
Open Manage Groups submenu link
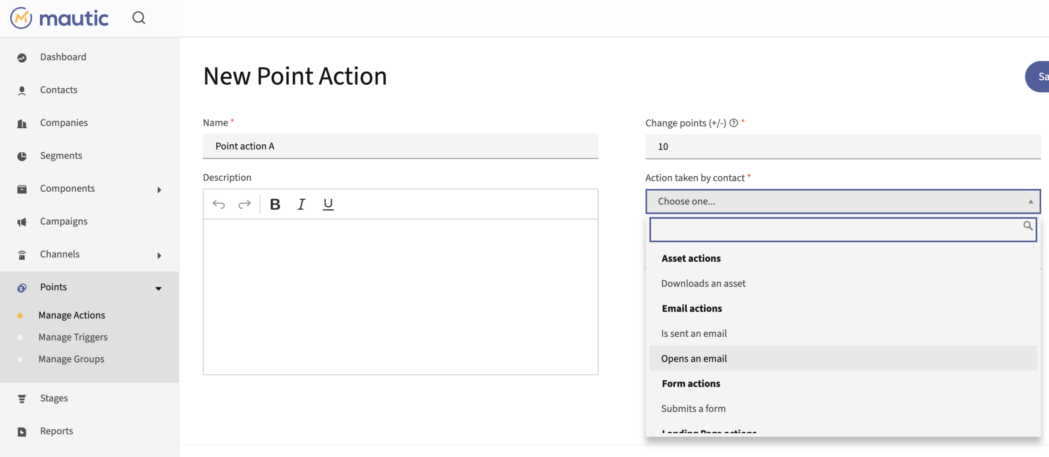71,359
